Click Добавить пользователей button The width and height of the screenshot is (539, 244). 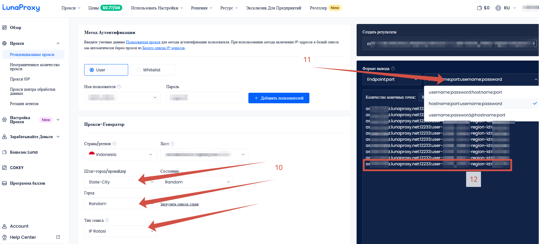(x=279, y=98)
